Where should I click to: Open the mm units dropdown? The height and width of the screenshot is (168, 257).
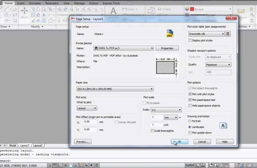[171, 117]
